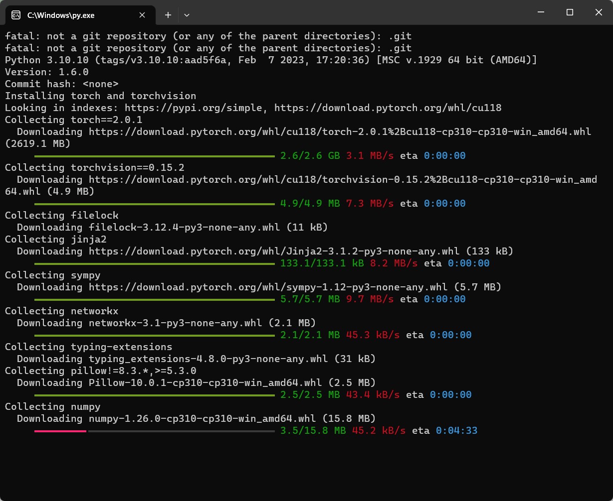Click the numpy eta 0:04:33 value
613x501 pixels.
(x=457, y=431)
